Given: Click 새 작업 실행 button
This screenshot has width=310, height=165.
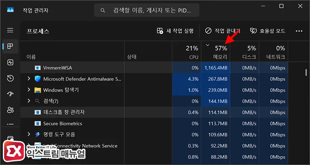Looking at the screenshot, I should [175, 31].
